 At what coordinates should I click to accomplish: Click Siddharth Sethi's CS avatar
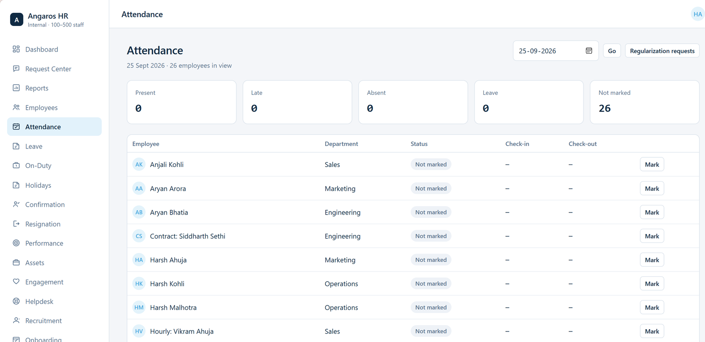coord(139,236)
